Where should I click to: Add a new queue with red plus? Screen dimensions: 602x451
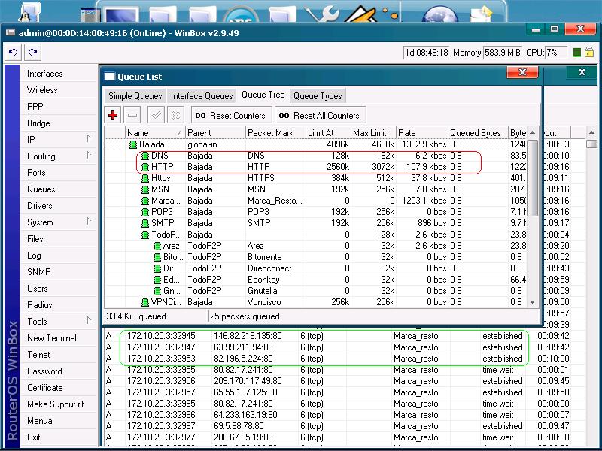click(113, 115)
